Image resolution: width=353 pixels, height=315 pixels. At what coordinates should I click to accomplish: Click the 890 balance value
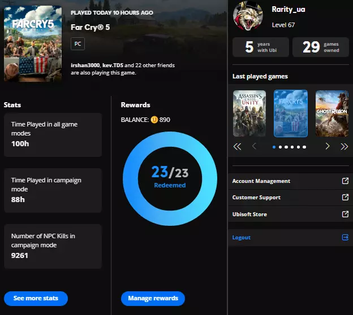pyautogui.click(x=165, y=120)
